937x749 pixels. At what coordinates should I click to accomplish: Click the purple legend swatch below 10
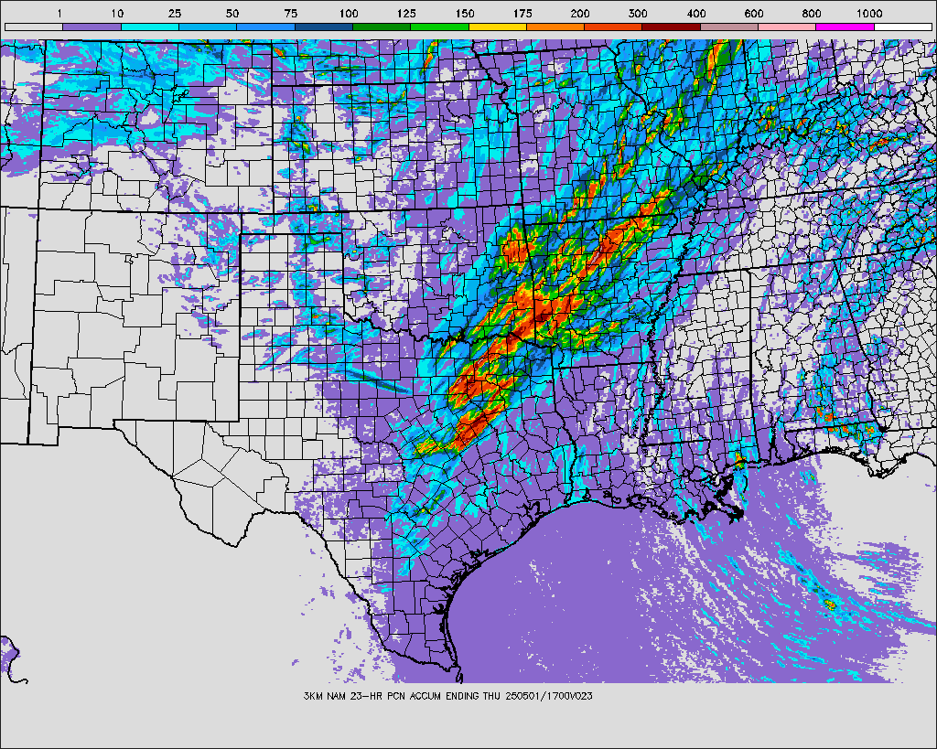(x=92, y=27)
